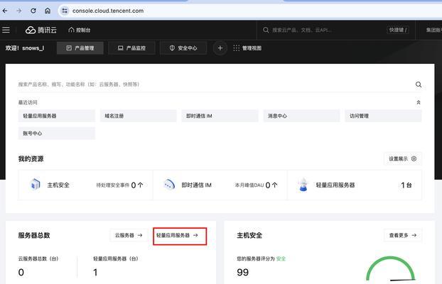Click the security score 99
This screenshot has width=442, height=284.
243,272
